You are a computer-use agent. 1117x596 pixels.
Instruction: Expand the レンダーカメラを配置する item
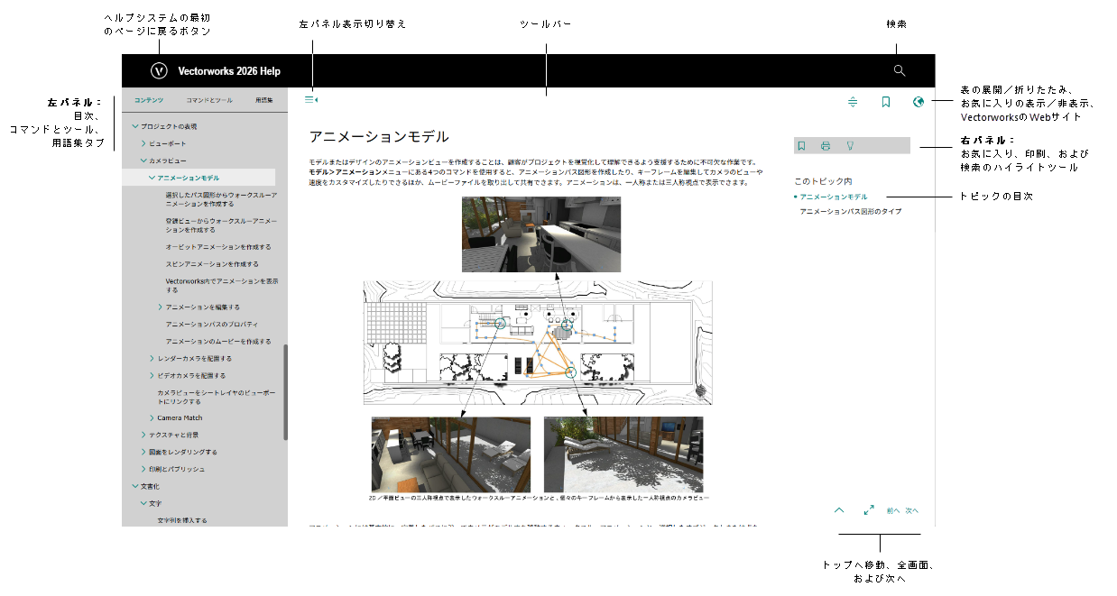[x=152, y=359]
